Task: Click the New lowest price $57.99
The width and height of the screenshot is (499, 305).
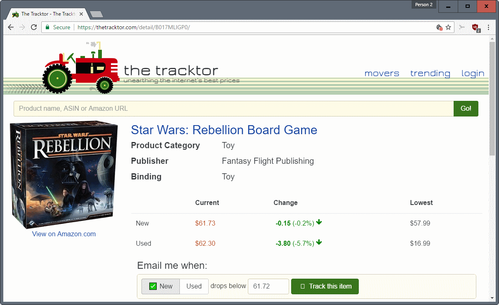Action: pos(420,223)
